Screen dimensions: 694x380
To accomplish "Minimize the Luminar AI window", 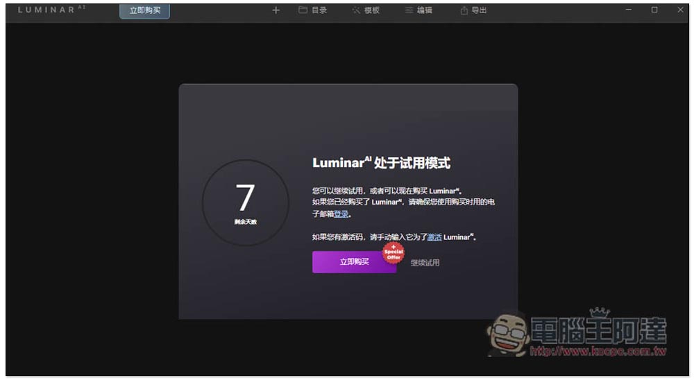I will 629,10.
